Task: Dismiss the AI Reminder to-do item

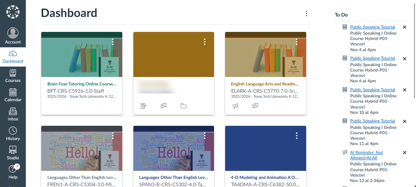Action: (x=404, y=153)
